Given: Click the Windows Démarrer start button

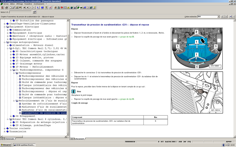Looking at the screenshot, I should point(6,145).
